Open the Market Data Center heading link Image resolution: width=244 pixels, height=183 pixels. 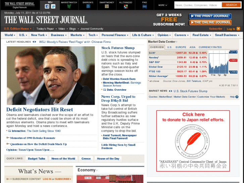[x=162, y=42]
